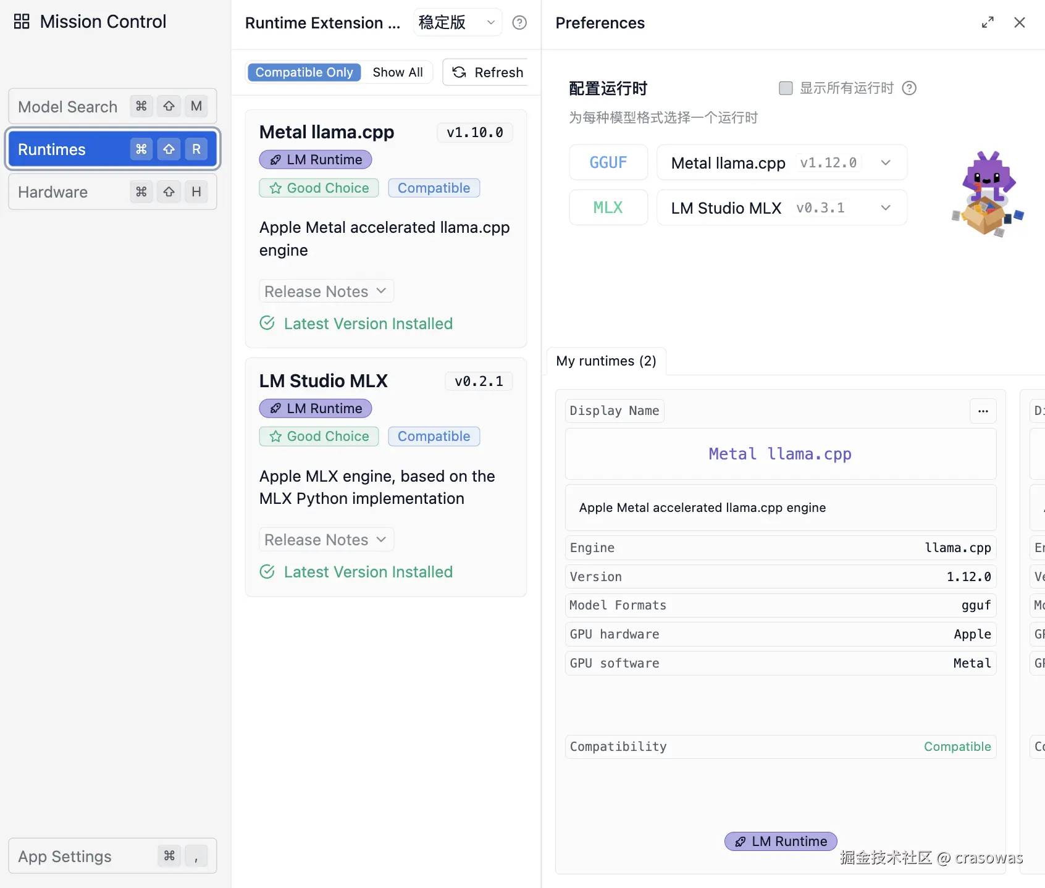Enable the 显示所有运行时 checkbox

point(786,88)
